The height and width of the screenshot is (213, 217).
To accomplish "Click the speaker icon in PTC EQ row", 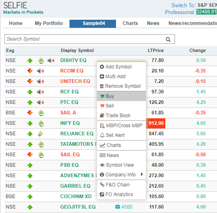I will tap(40, 102).
